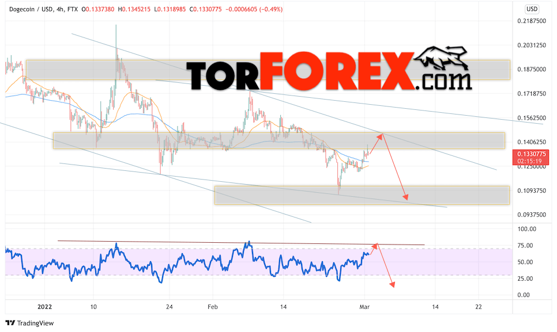Click the USD currency button
This screenshot has width=557, height=332.
pyautogui.click(x=532, y=9)
